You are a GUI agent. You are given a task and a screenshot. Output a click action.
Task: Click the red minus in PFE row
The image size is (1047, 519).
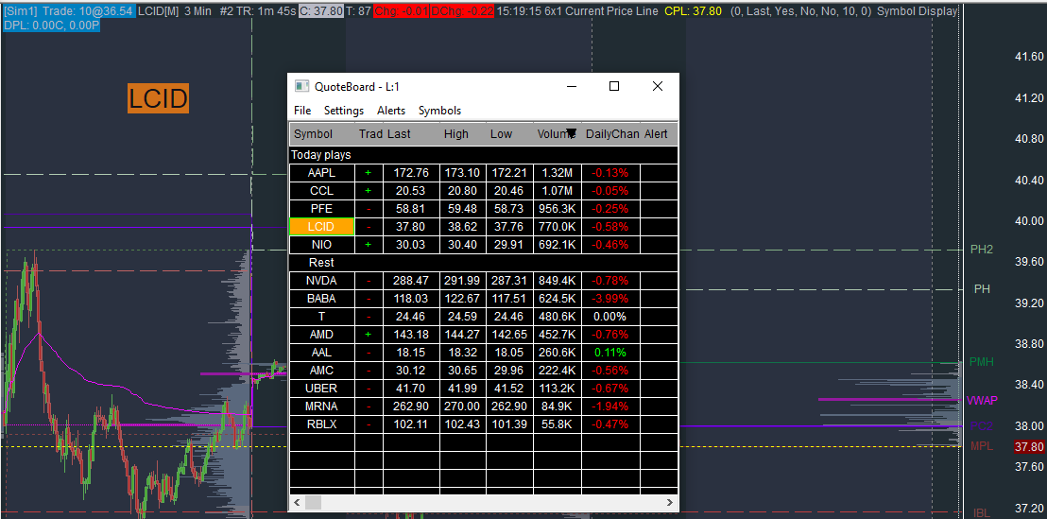point(369,209)
